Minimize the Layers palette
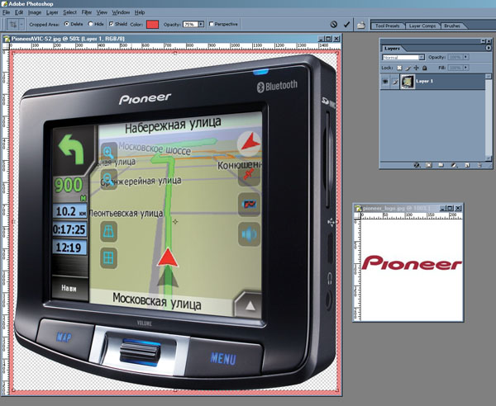Screen dimensions: 496x406 tap(483, 41)
